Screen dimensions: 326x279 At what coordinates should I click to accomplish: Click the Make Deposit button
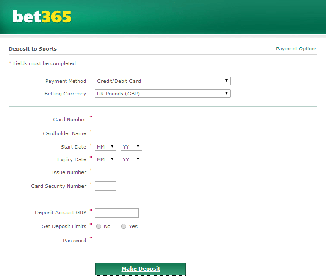click(x=141, y=269)
